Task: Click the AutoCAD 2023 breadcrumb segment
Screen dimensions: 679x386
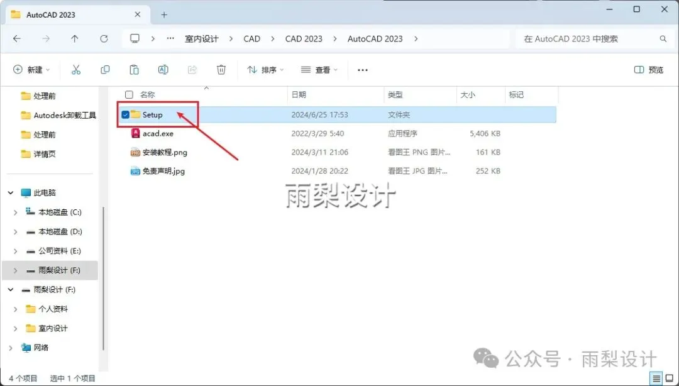Action: [x=375, y=38]
